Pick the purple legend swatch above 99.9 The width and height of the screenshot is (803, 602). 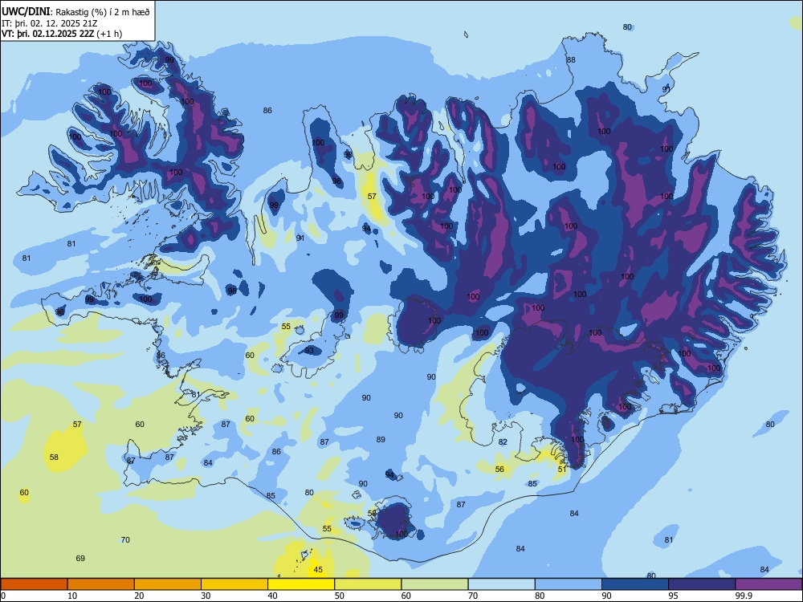(x=768, y=584)
